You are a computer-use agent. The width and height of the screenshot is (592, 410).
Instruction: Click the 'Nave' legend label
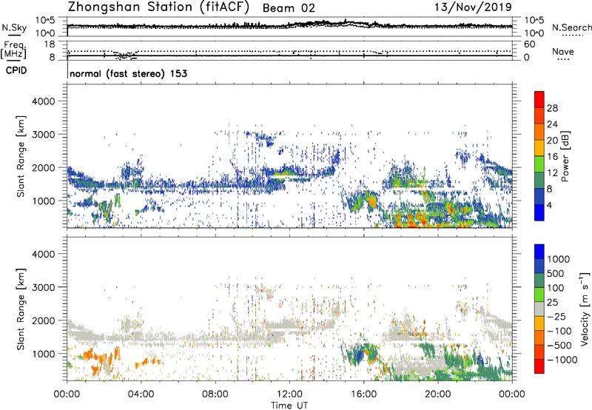tap(562, 51)
